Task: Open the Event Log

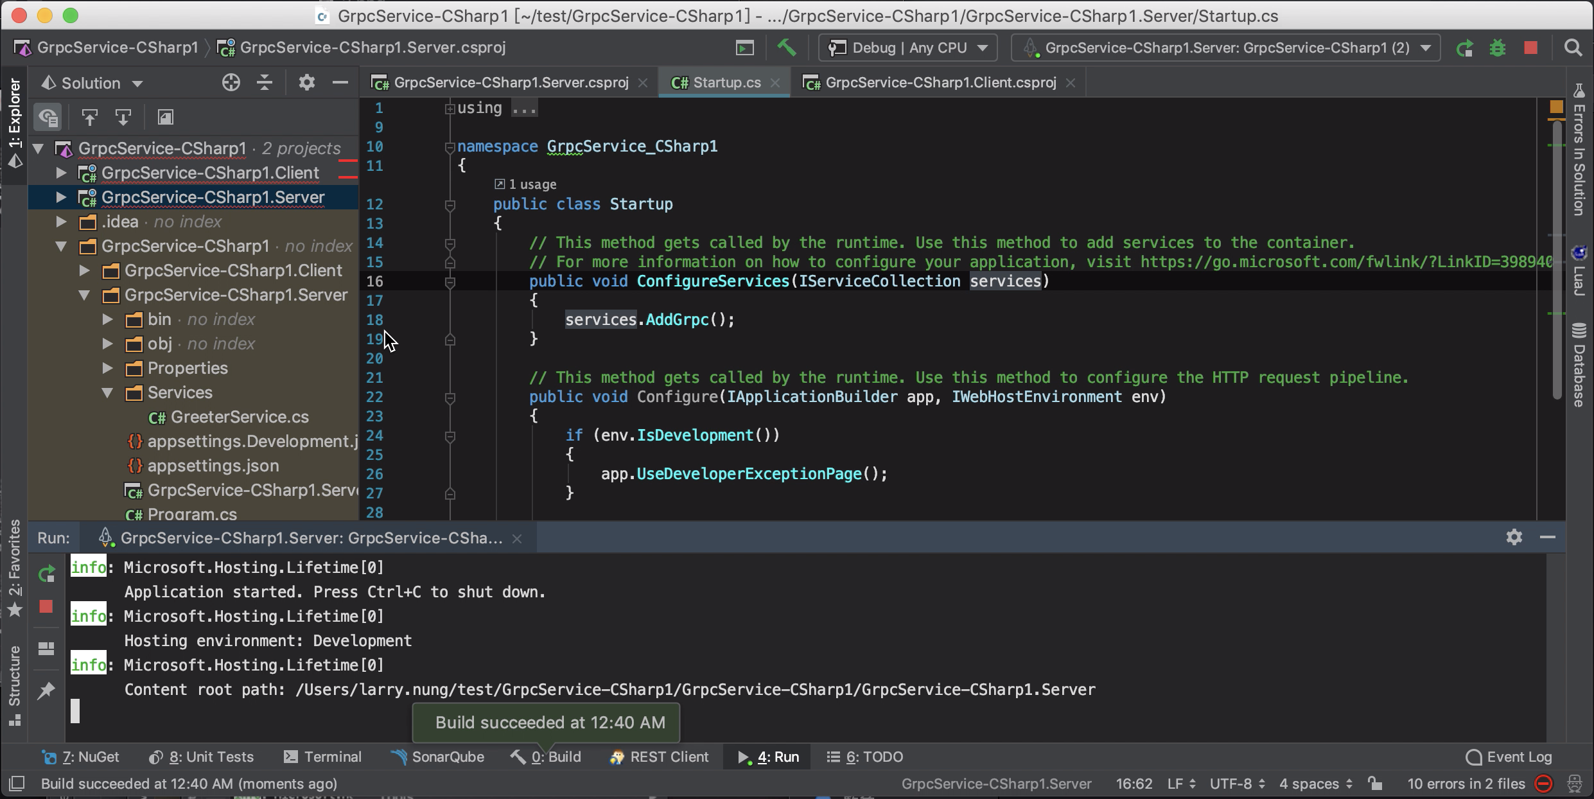Action: tap(1509, 757)
